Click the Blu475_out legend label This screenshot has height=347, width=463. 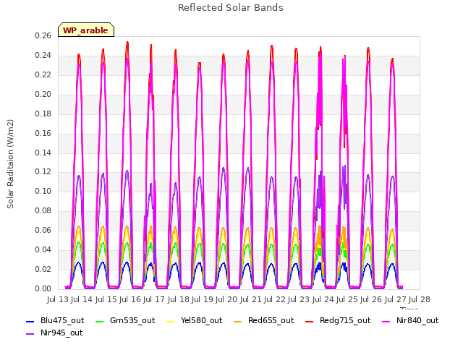tap(62, 320)
